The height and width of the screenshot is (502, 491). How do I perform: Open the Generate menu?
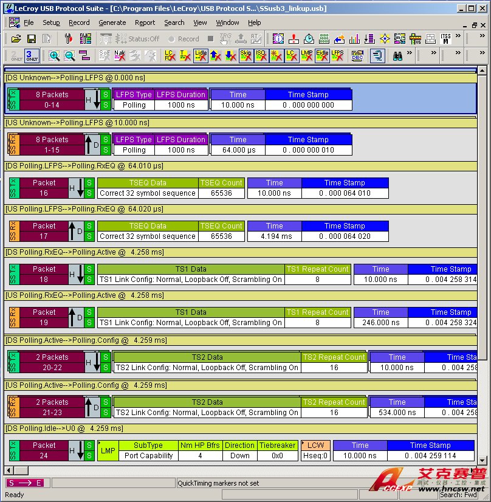pos(112,22)
